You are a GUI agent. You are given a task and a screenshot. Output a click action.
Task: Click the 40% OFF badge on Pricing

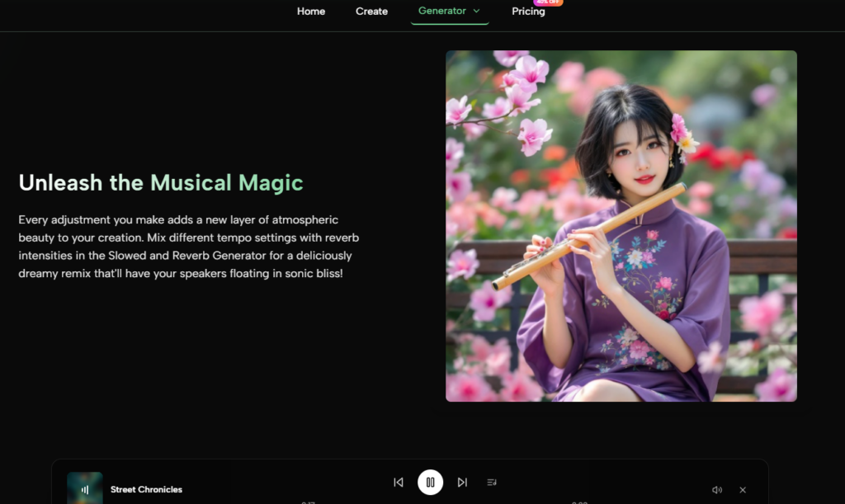pos(548,2)
